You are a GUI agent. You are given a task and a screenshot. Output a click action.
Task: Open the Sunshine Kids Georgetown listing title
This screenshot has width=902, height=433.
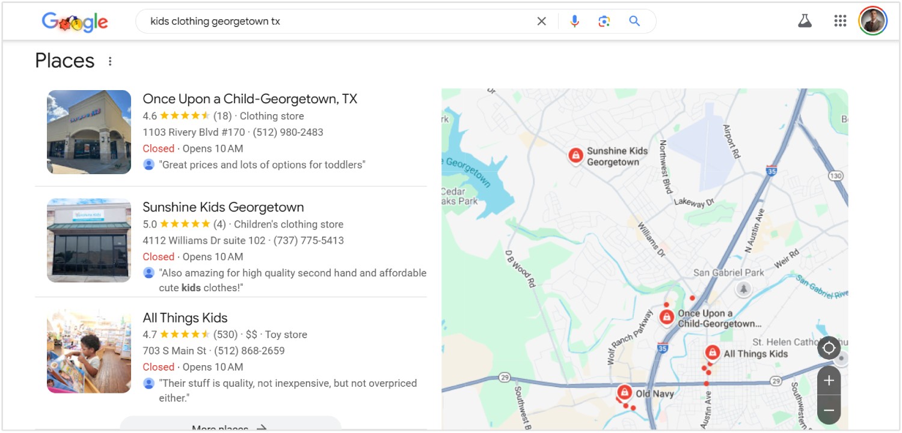[x=223, y=207]
